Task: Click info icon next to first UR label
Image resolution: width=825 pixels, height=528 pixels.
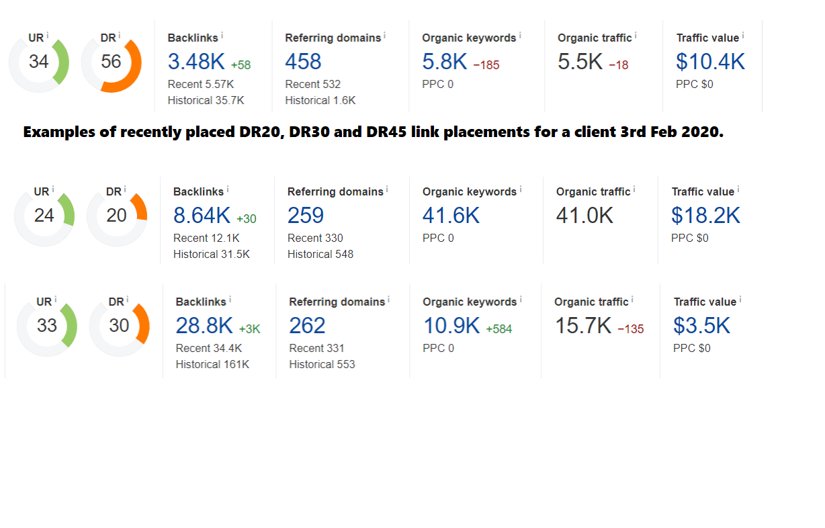Action: pos(48,36)
